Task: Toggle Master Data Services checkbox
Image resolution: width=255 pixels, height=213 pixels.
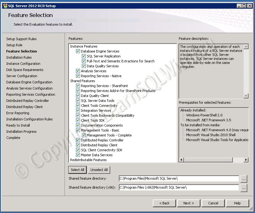Action: coord(78,155)
